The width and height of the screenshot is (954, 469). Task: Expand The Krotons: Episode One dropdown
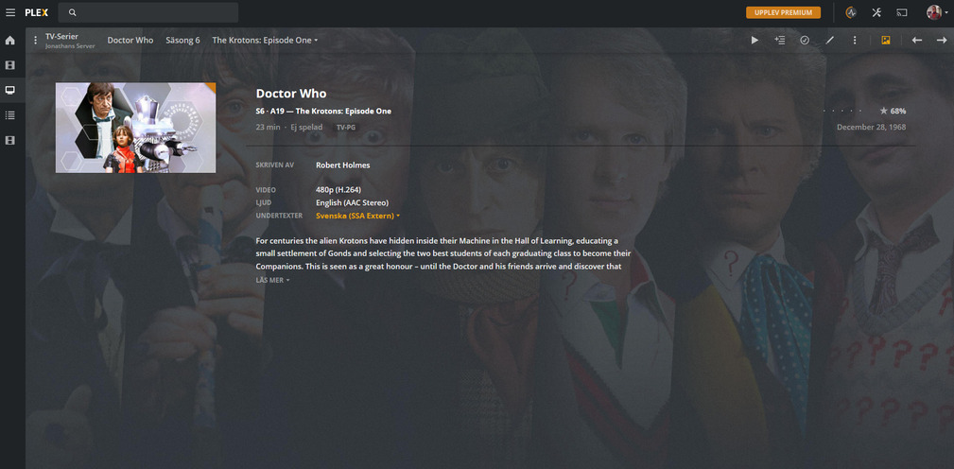[x=266, y=40]
